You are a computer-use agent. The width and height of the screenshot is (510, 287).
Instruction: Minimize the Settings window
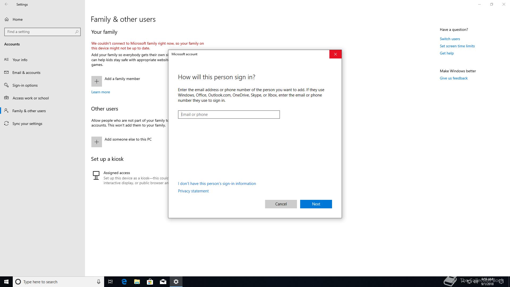tap(479, 4)
